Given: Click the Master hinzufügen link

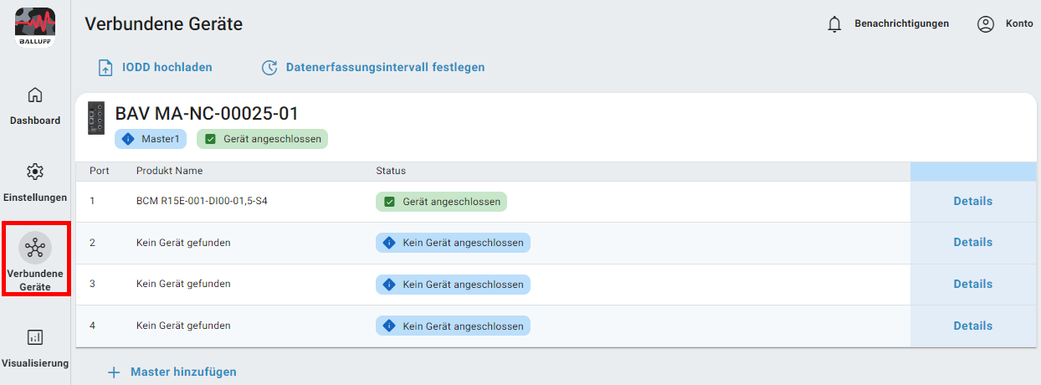Looking at the screenshot, I should coord(183,372).
